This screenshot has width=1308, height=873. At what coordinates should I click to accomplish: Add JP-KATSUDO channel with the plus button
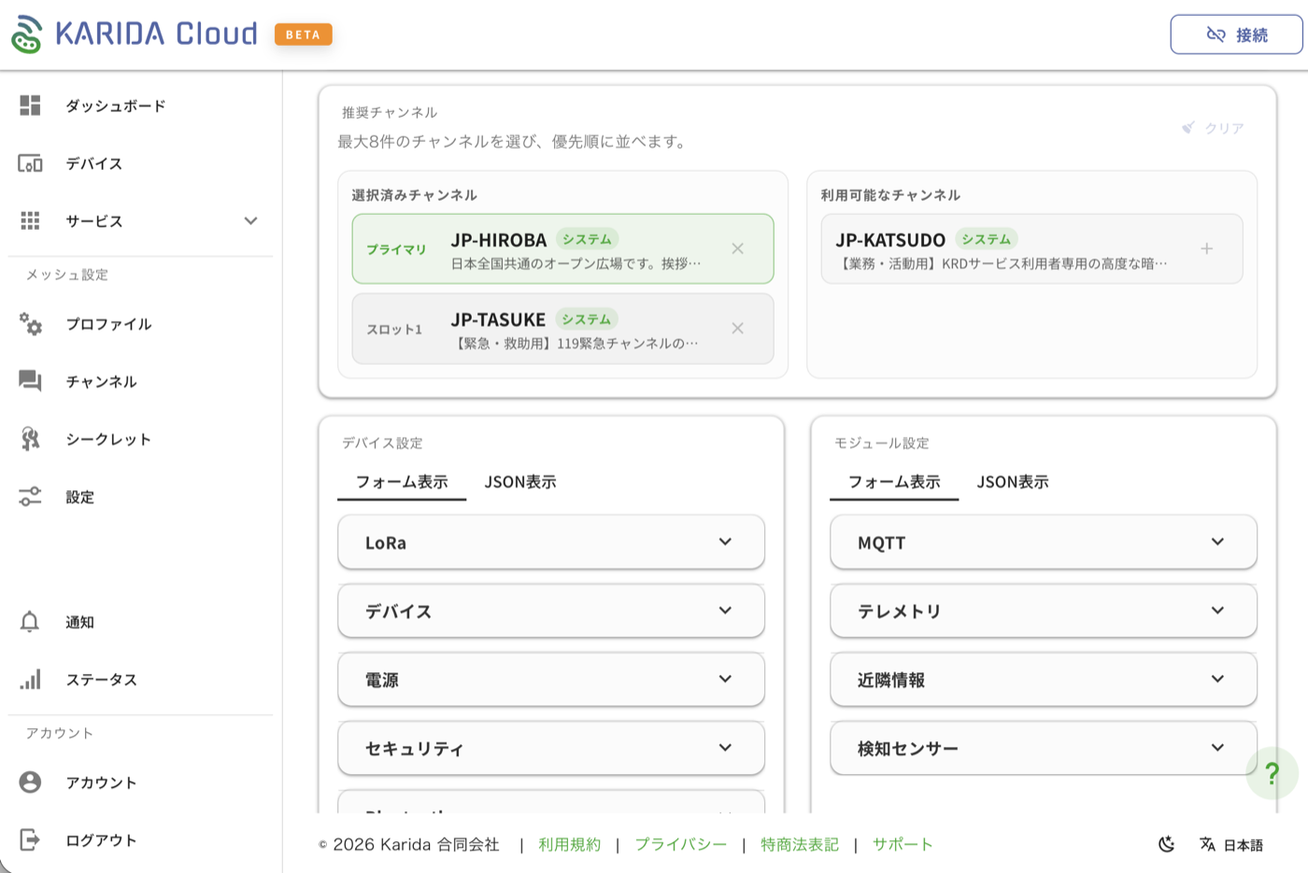1207,248
